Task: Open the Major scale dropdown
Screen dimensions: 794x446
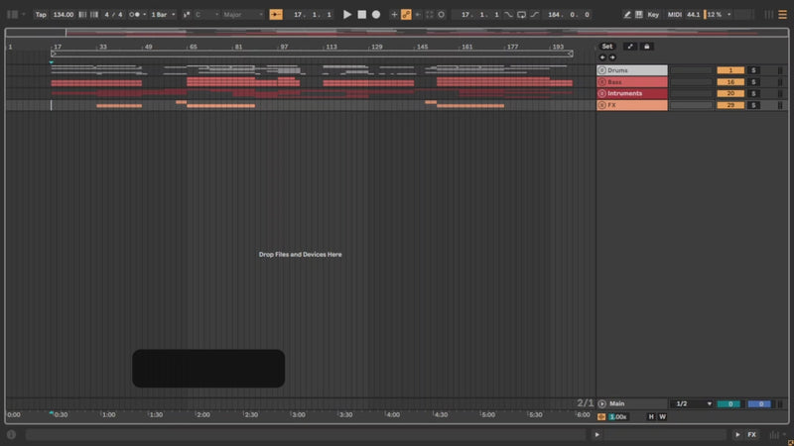Action: point(243,15)
